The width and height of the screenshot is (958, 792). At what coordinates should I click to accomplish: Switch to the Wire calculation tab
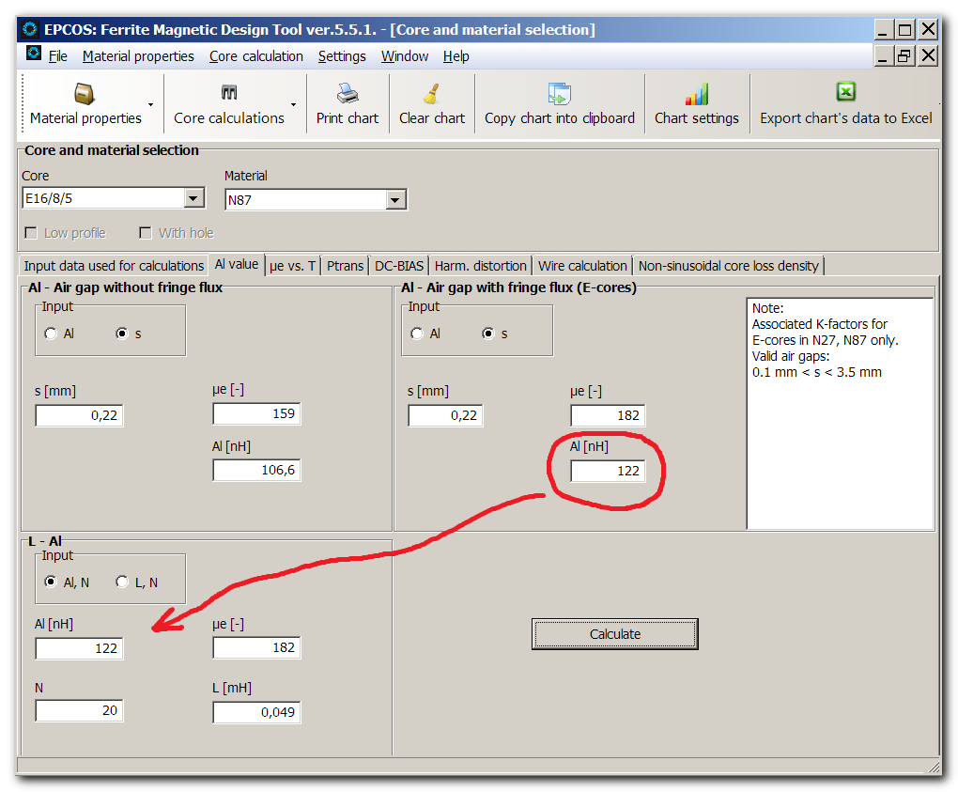coord(582,266)
